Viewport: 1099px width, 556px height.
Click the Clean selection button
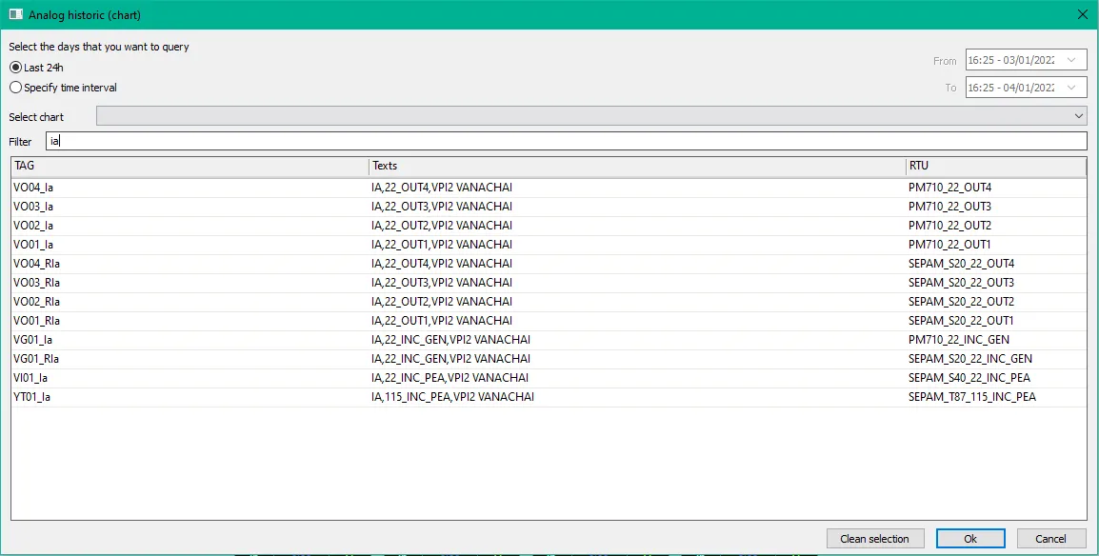tap(874, 539)
